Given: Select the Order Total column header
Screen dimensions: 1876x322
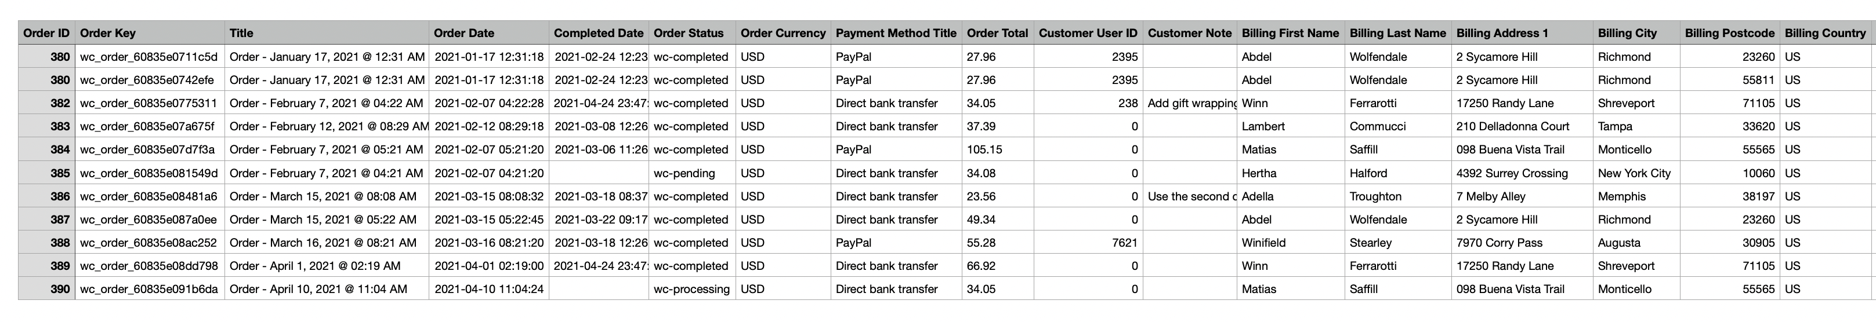Looking at the screenshot, I should point(997,32).
